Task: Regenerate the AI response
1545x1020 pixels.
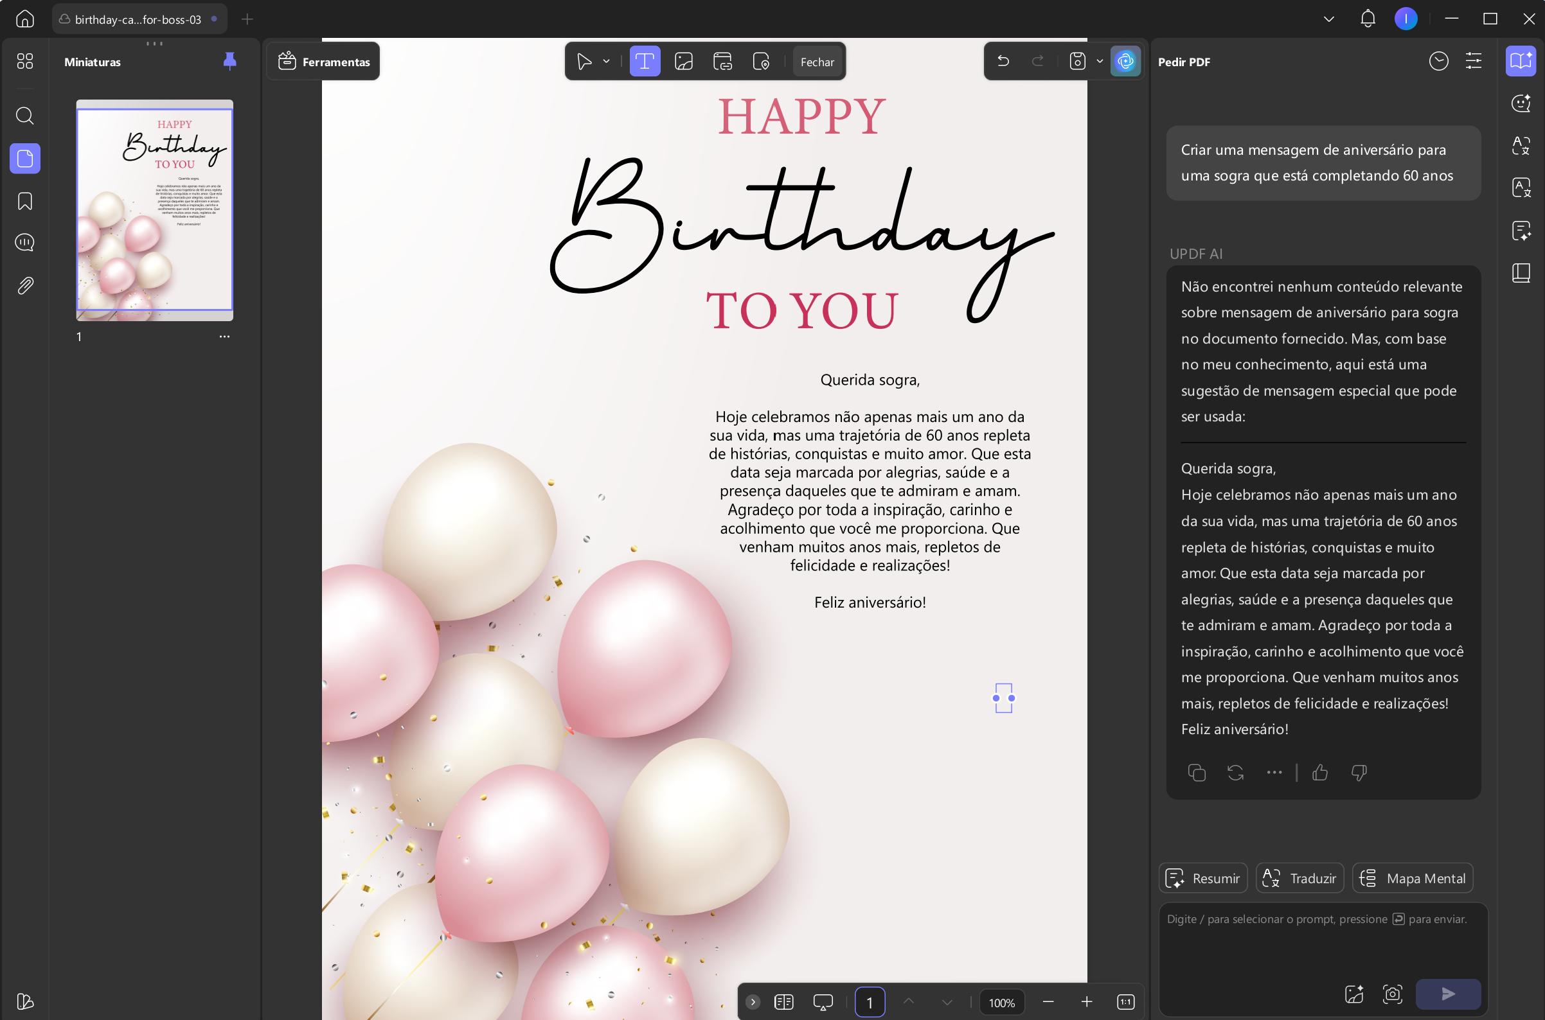Action: 1235,772
